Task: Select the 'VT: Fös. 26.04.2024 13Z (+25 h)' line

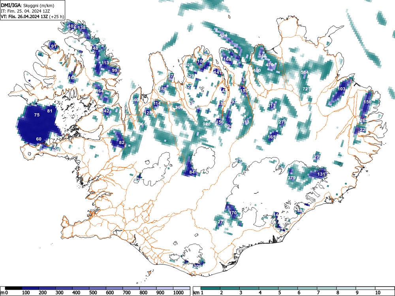Action: point(32,17)
